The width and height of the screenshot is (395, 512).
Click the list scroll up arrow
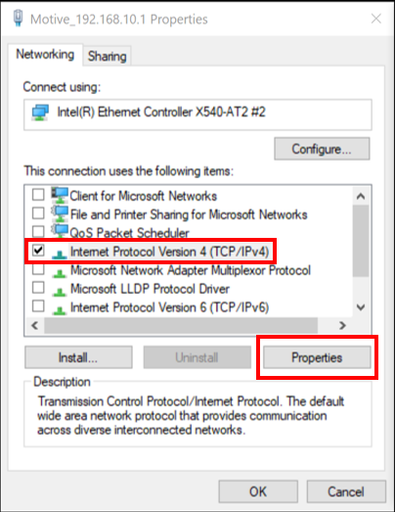361,196
